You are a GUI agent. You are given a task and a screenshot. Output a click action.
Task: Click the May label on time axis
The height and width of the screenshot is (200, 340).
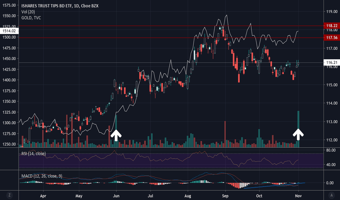point(79,196)
